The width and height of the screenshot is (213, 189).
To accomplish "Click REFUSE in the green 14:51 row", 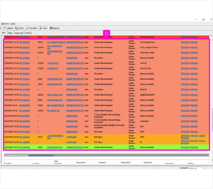I will click(194, 148).
